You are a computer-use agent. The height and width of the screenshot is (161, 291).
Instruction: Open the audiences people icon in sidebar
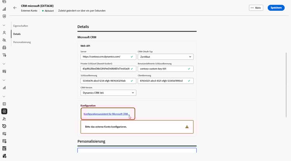[4, 40]
